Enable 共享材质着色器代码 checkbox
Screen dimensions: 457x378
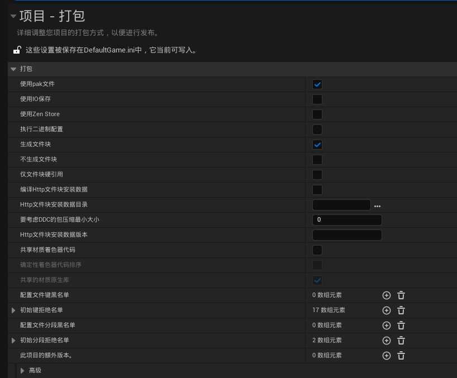click(x=317, y=250)
